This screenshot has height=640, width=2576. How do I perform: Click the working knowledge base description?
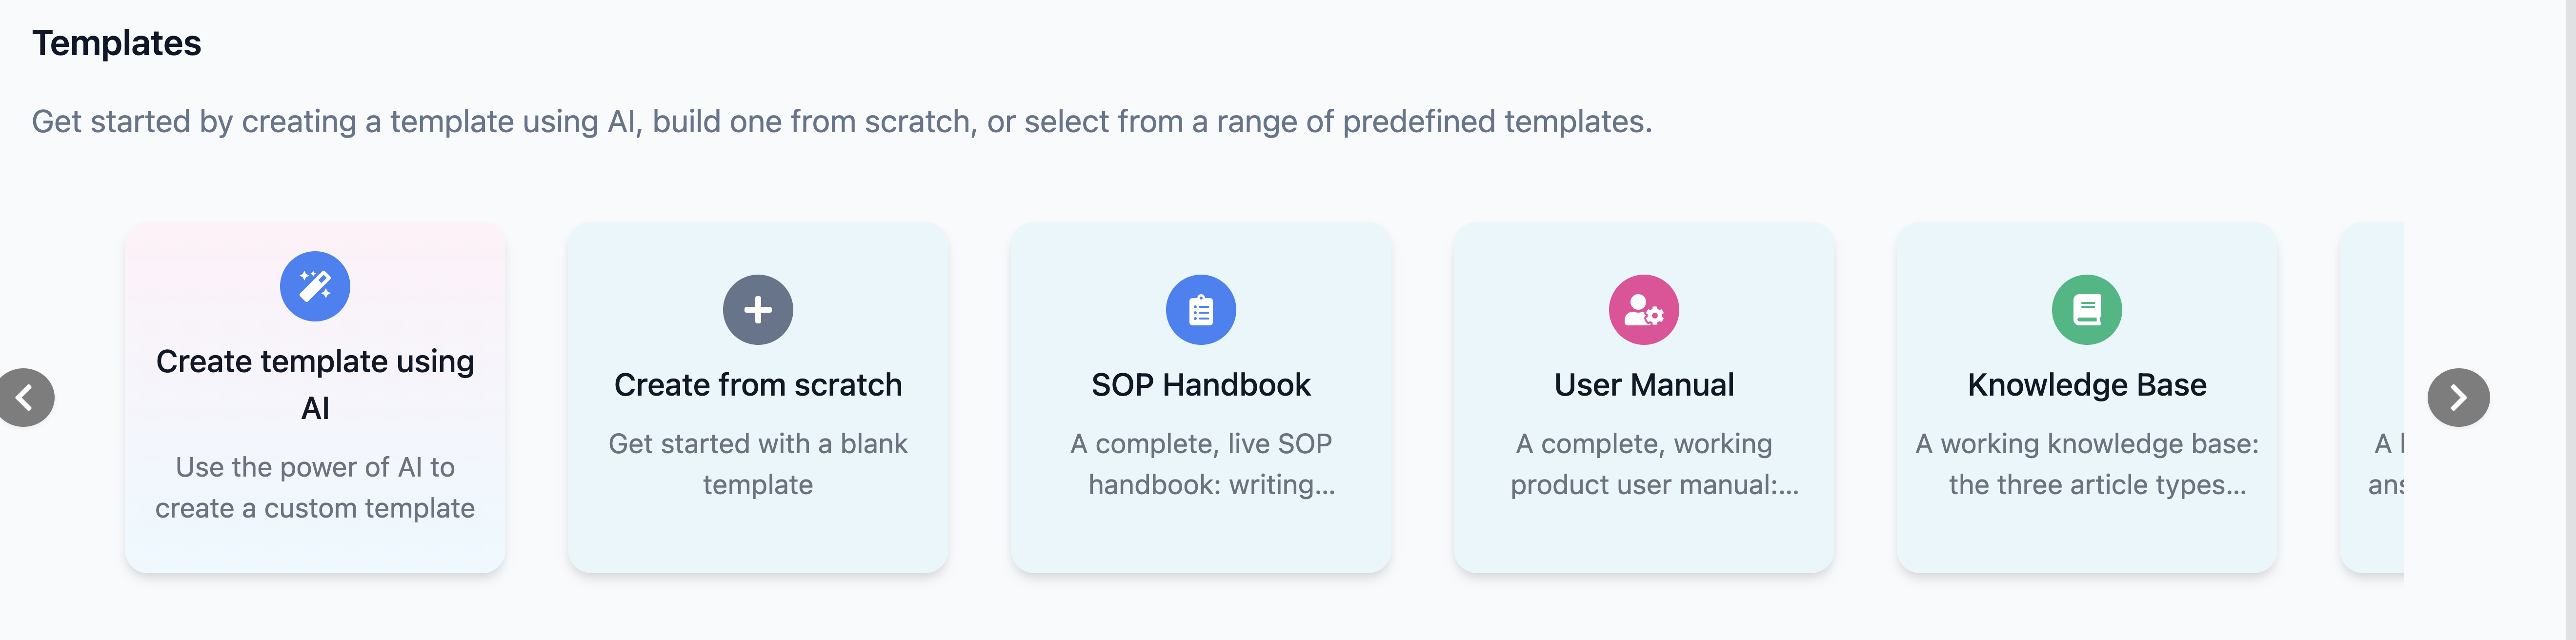pyautogui.click(x=2087, y=464)
